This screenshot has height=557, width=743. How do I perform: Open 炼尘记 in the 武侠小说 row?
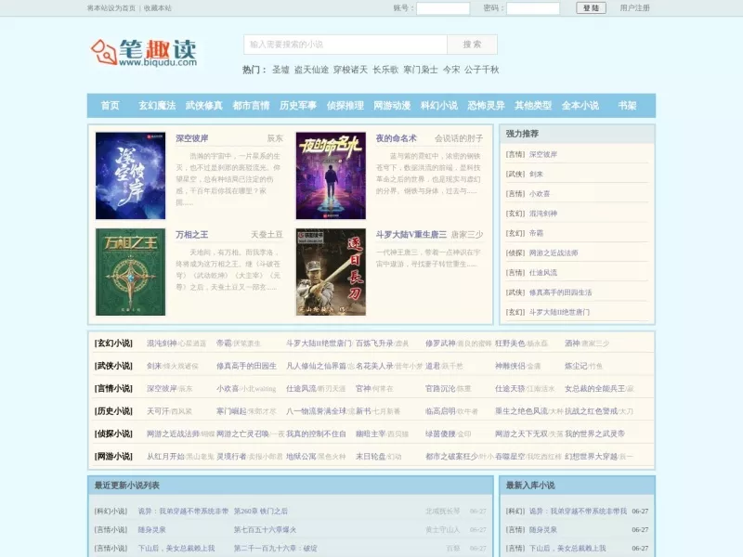[x=576, y=366]
